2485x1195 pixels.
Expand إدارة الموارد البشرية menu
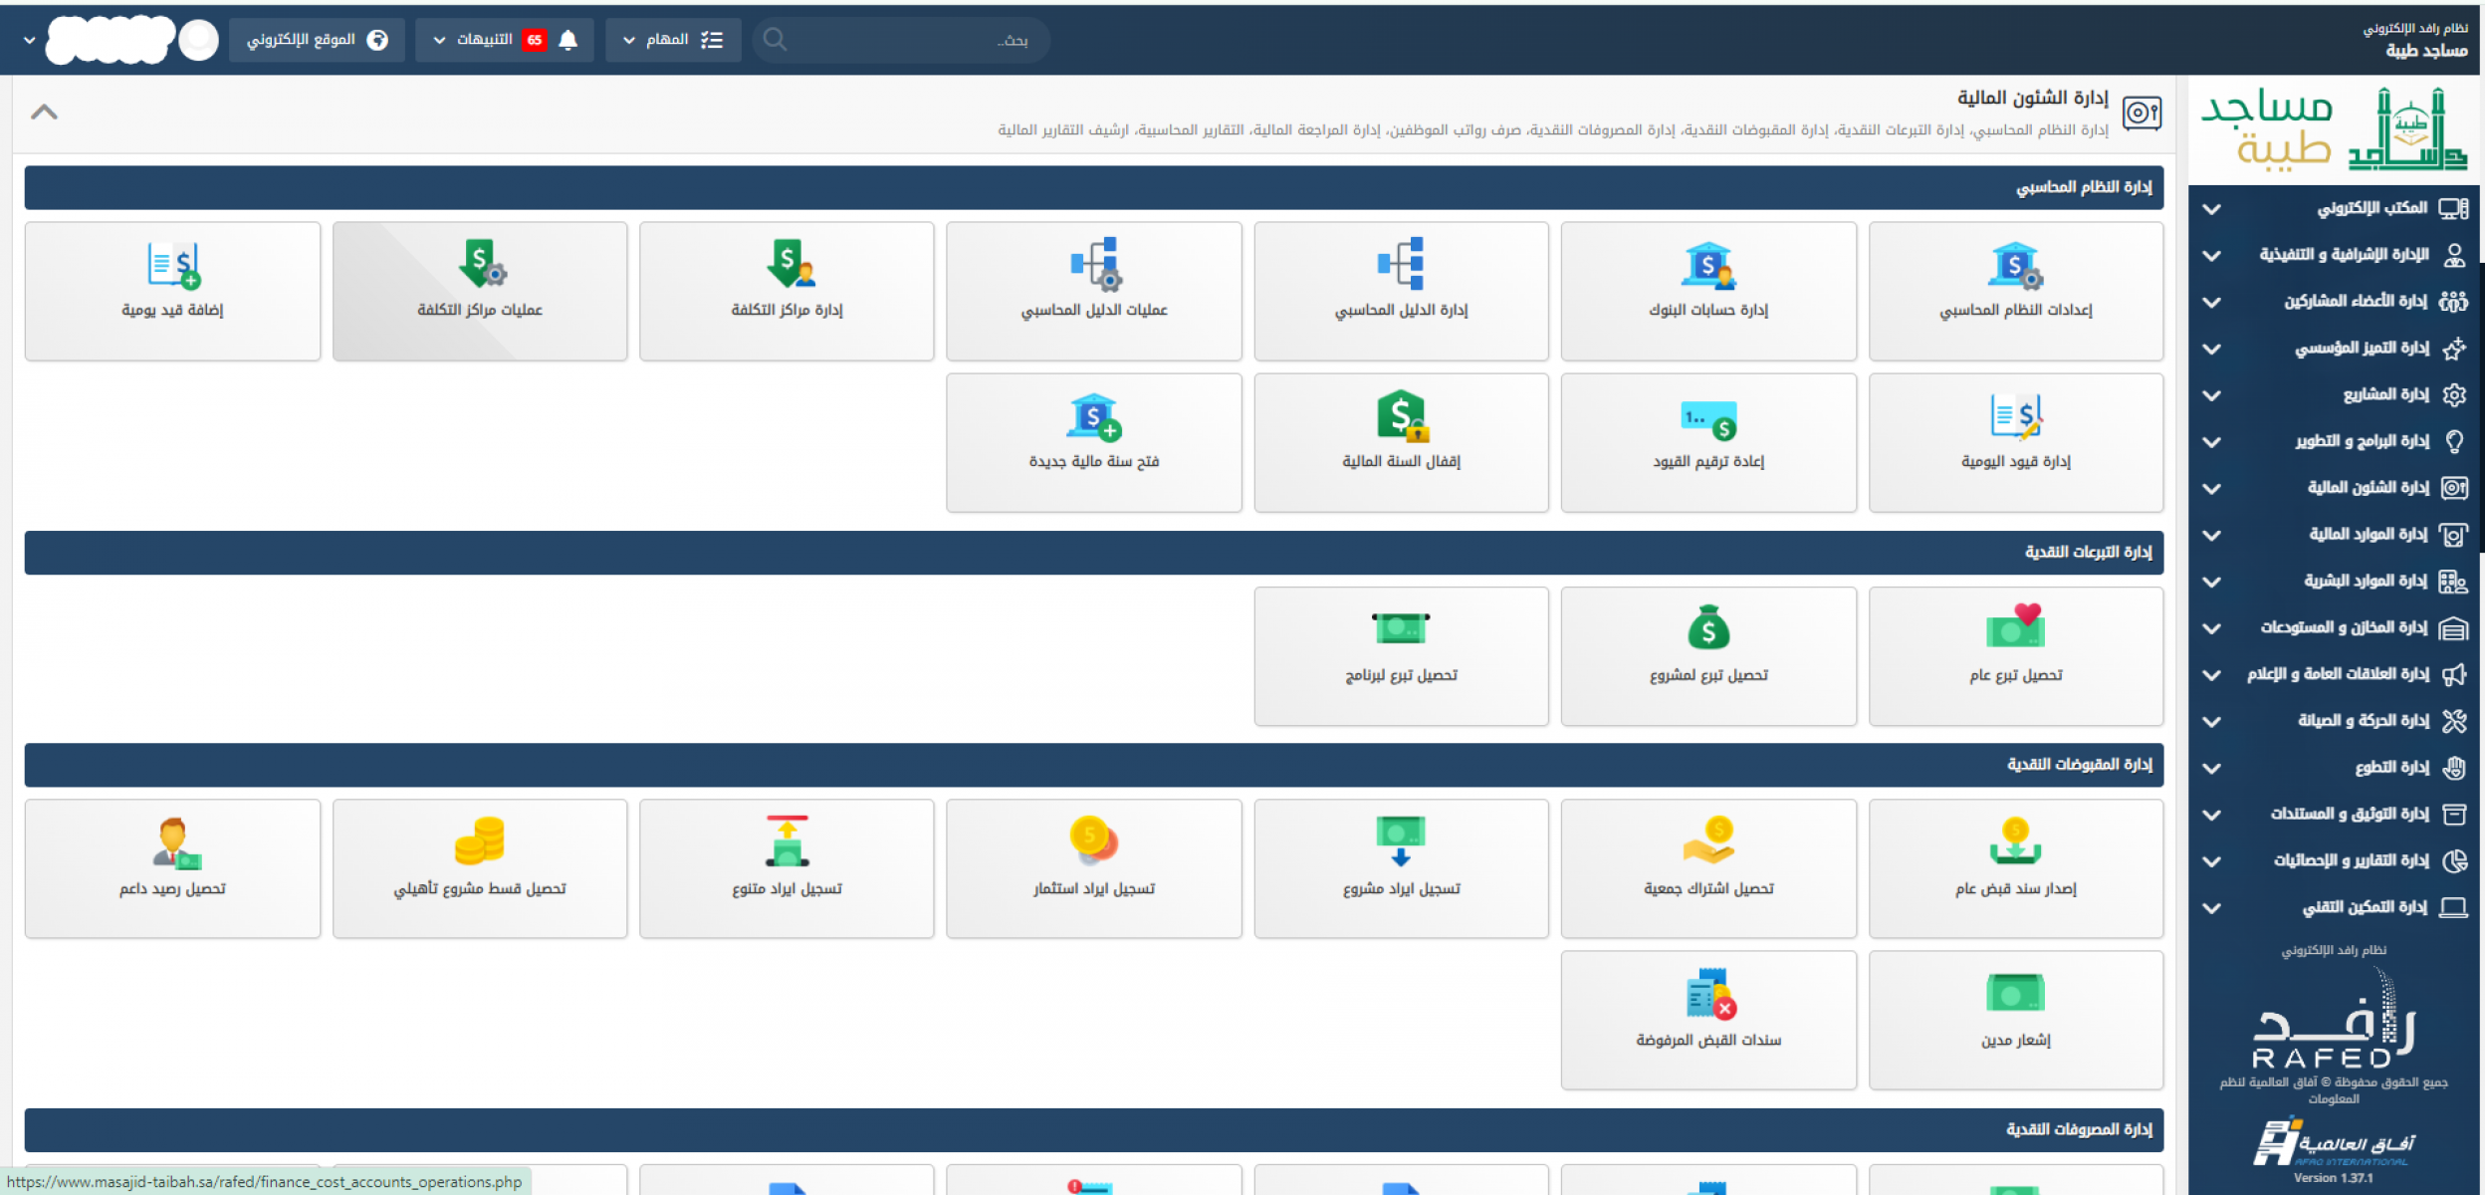pyautogui.click(x=2334, y=582)
